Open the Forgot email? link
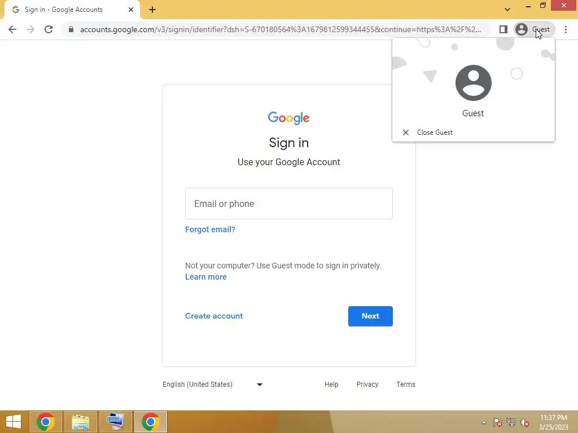The image size is (578, 433). click(x=210, y=229)
